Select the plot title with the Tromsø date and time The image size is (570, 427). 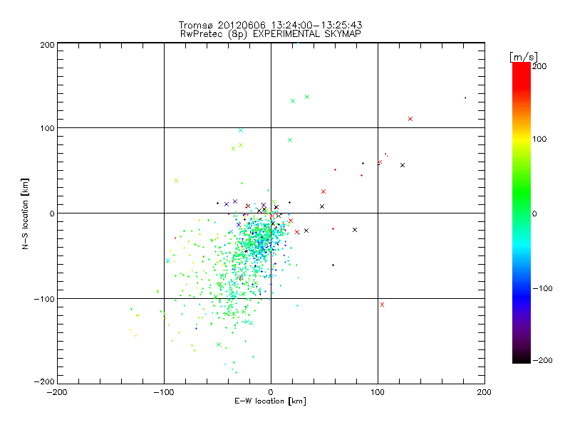tap(269, 25)
